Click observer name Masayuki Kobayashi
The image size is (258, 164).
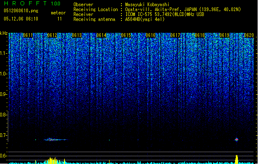point(147,5)
